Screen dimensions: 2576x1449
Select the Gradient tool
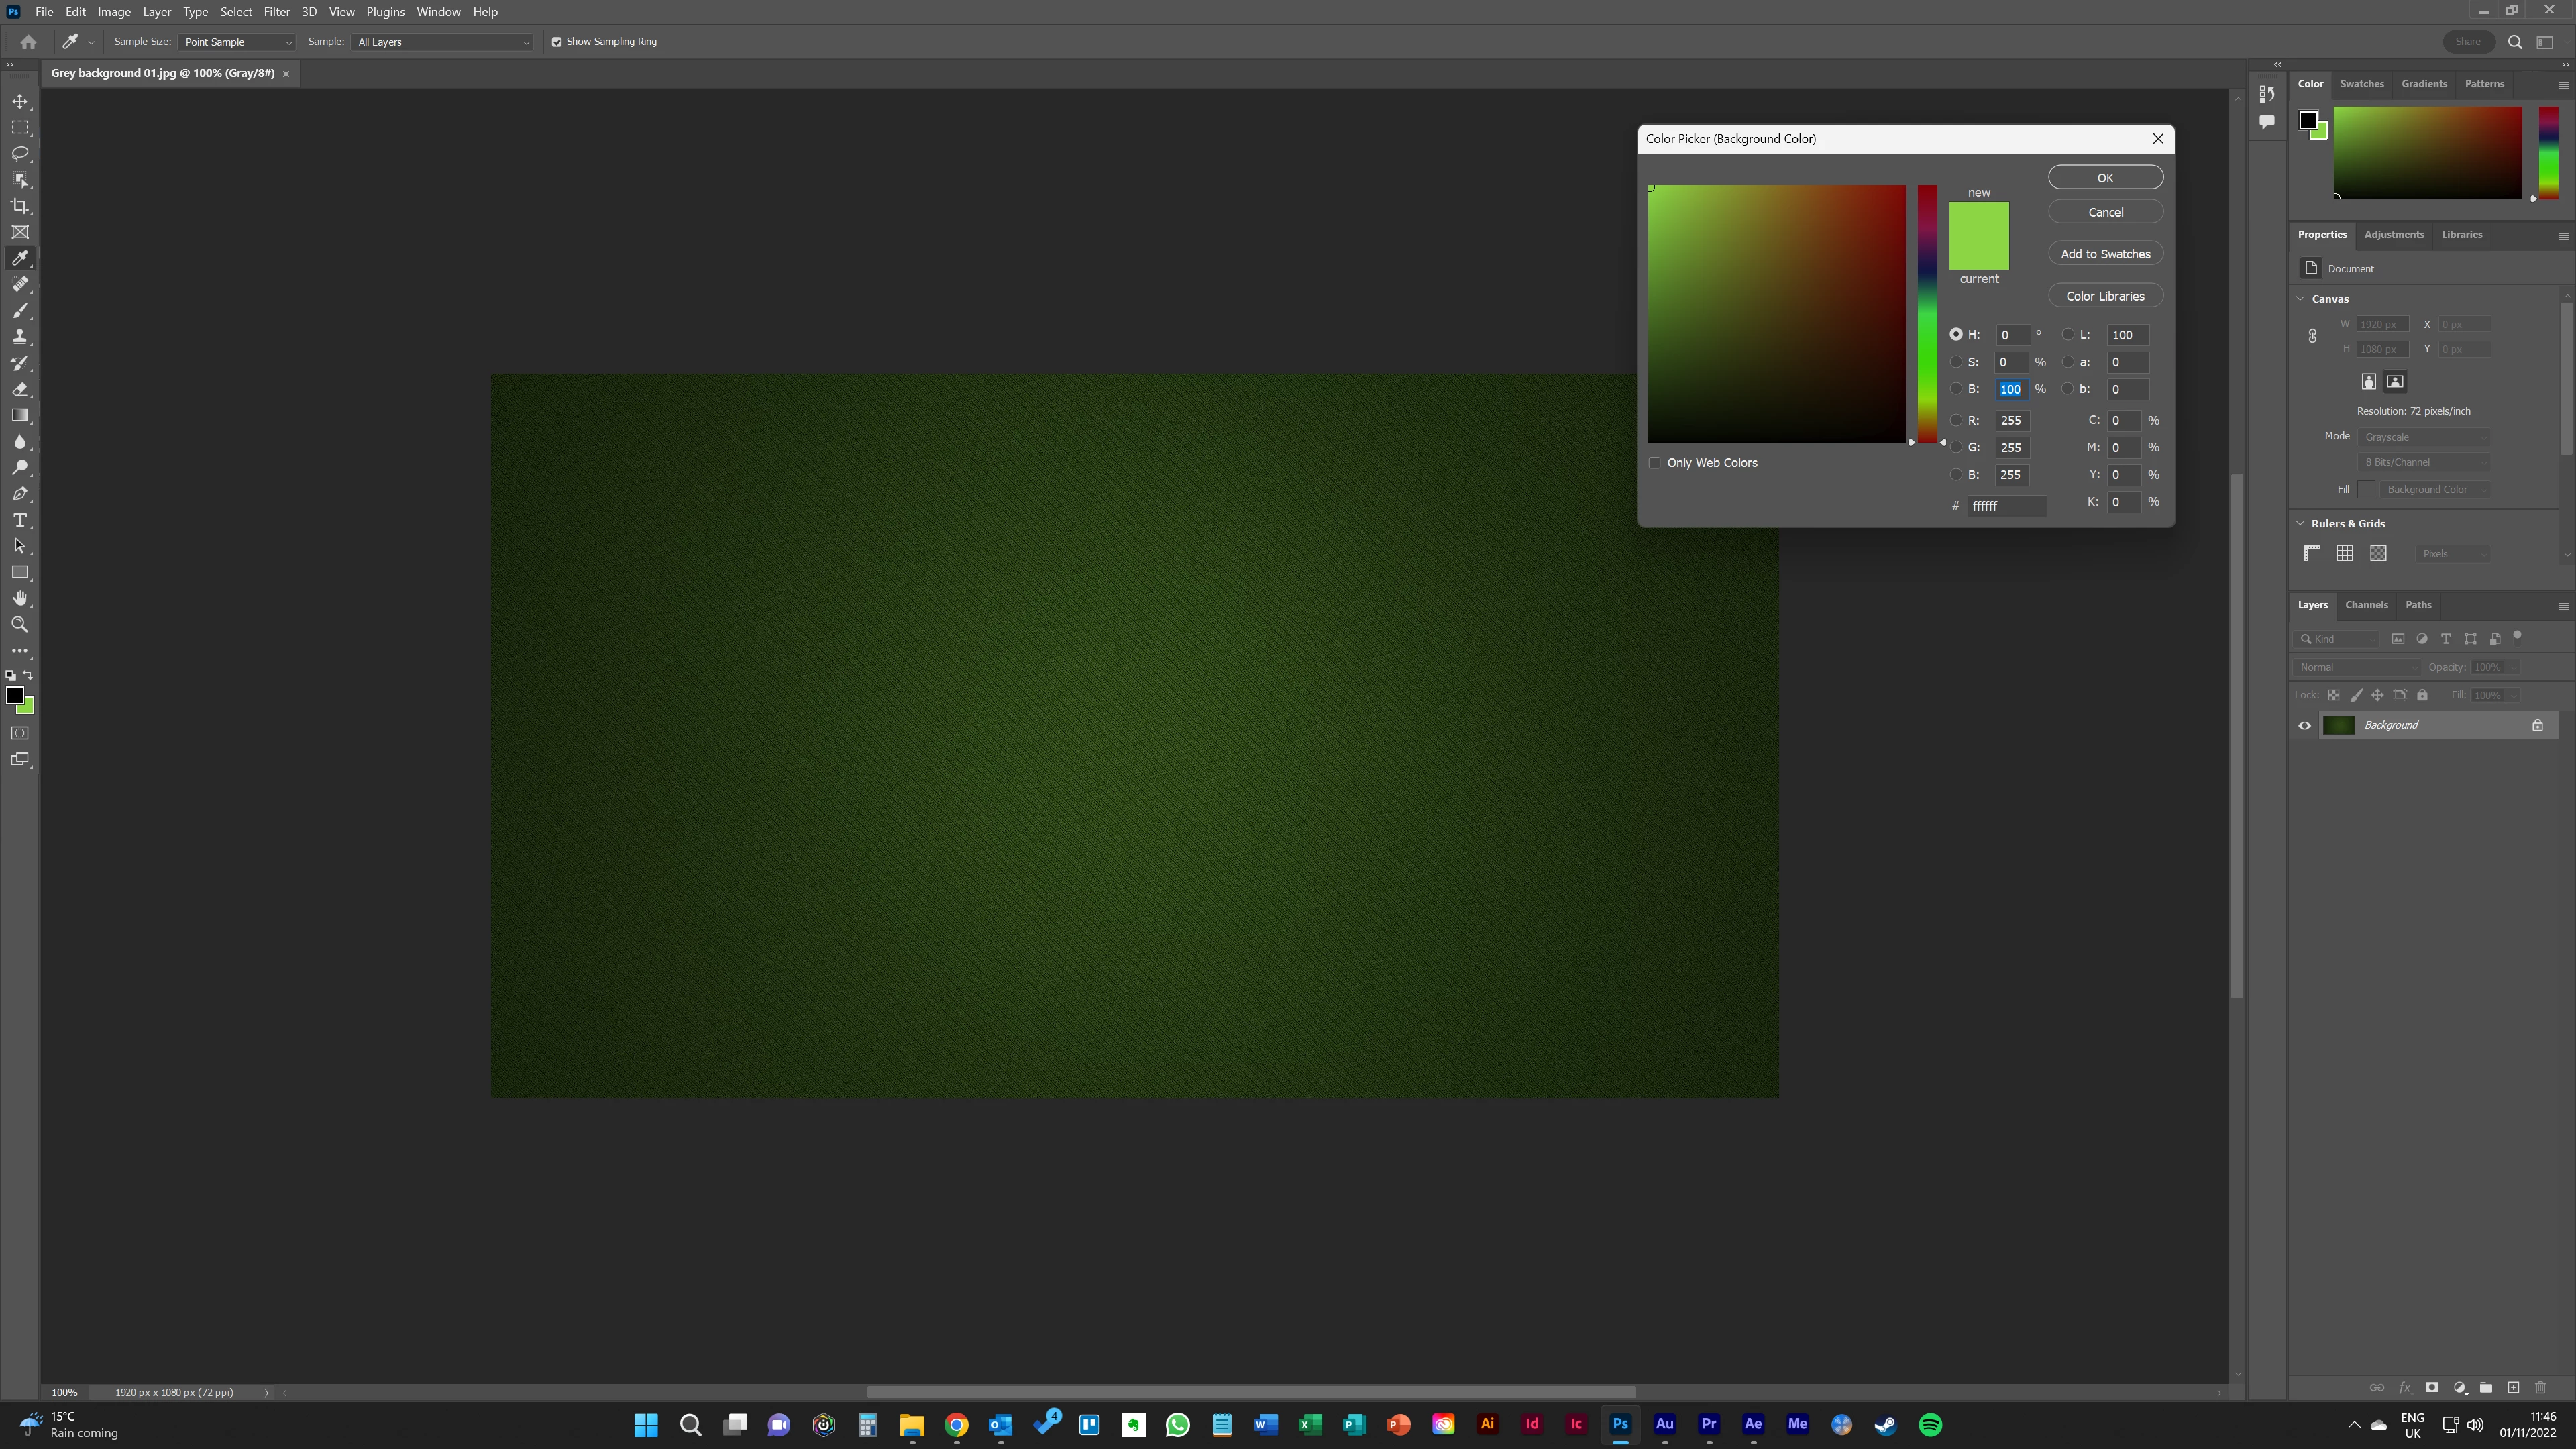20,415
